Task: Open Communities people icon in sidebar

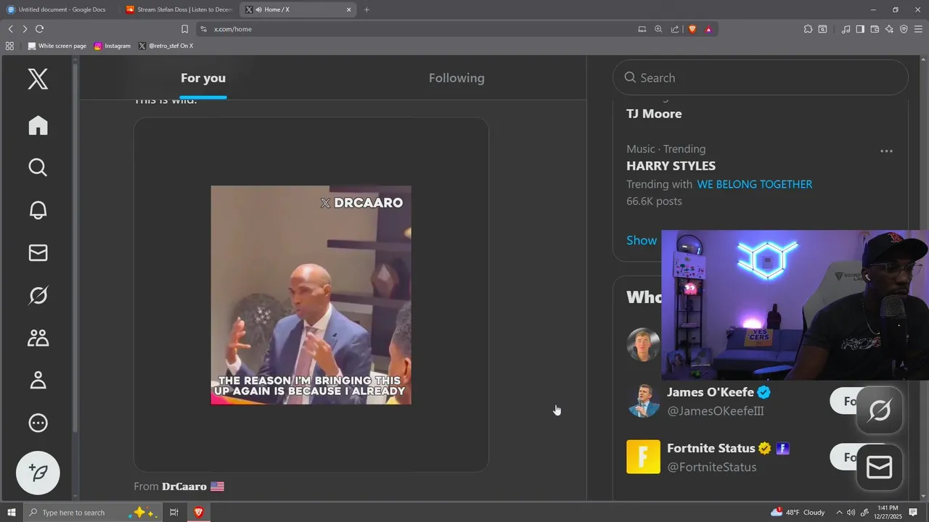Action: coord(38,338)
